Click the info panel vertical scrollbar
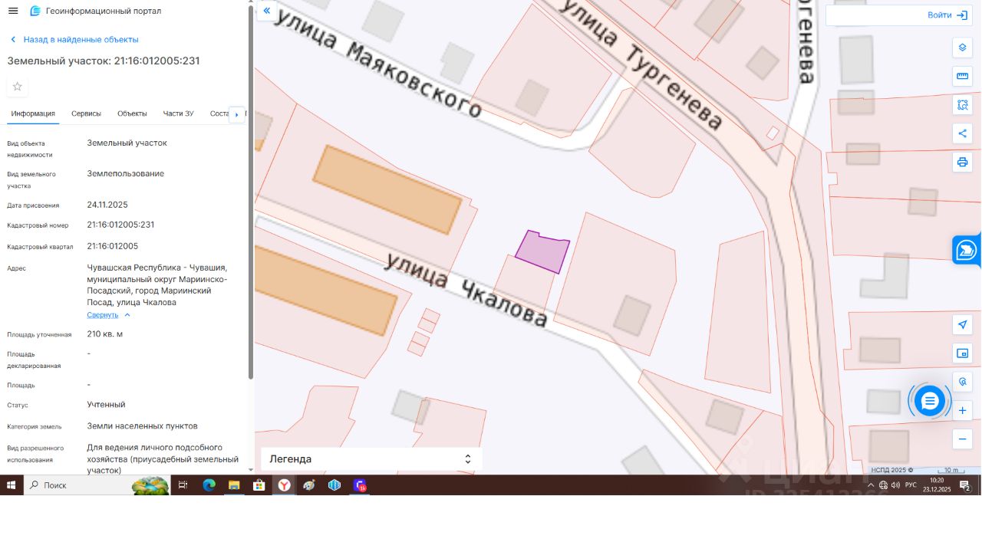982x552 pixels. pyautogui.click(x=251, y=192)
